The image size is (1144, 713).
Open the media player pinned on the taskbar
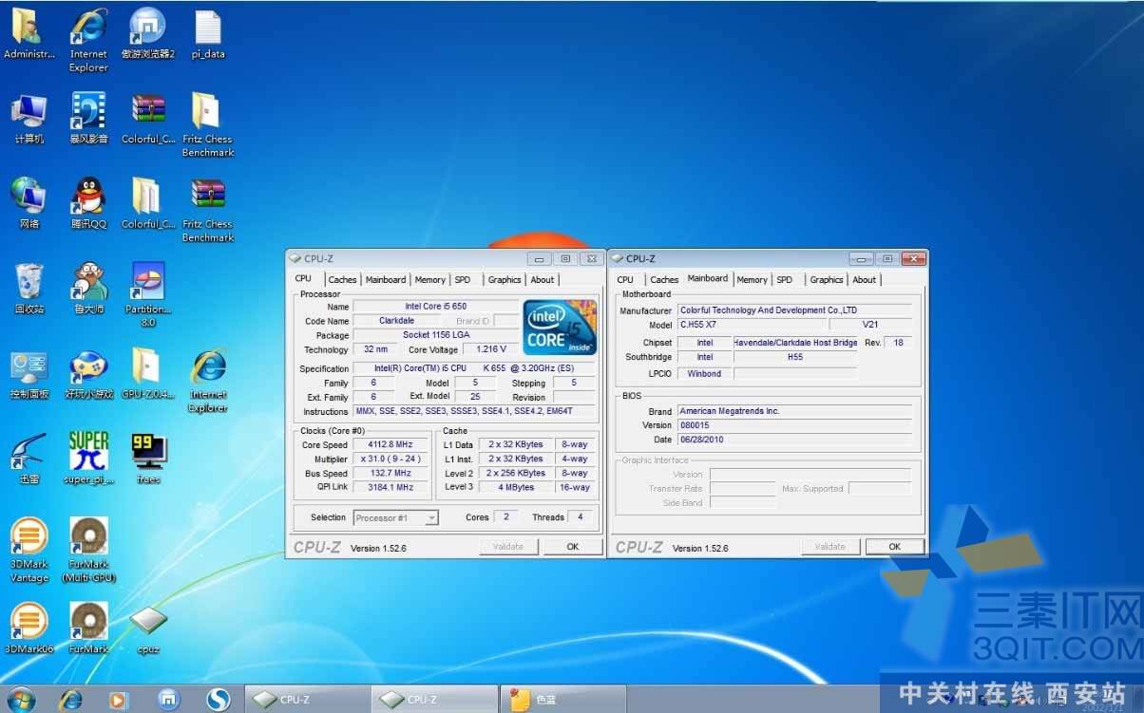(x=118, y=700)
